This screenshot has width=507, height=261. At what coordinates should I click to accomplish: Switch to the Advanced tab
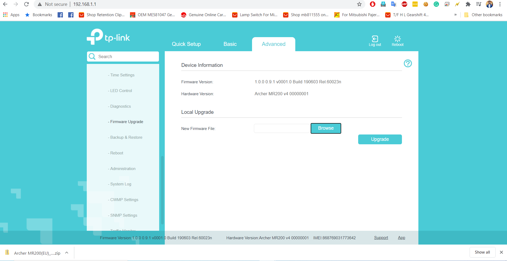(274, 44)
